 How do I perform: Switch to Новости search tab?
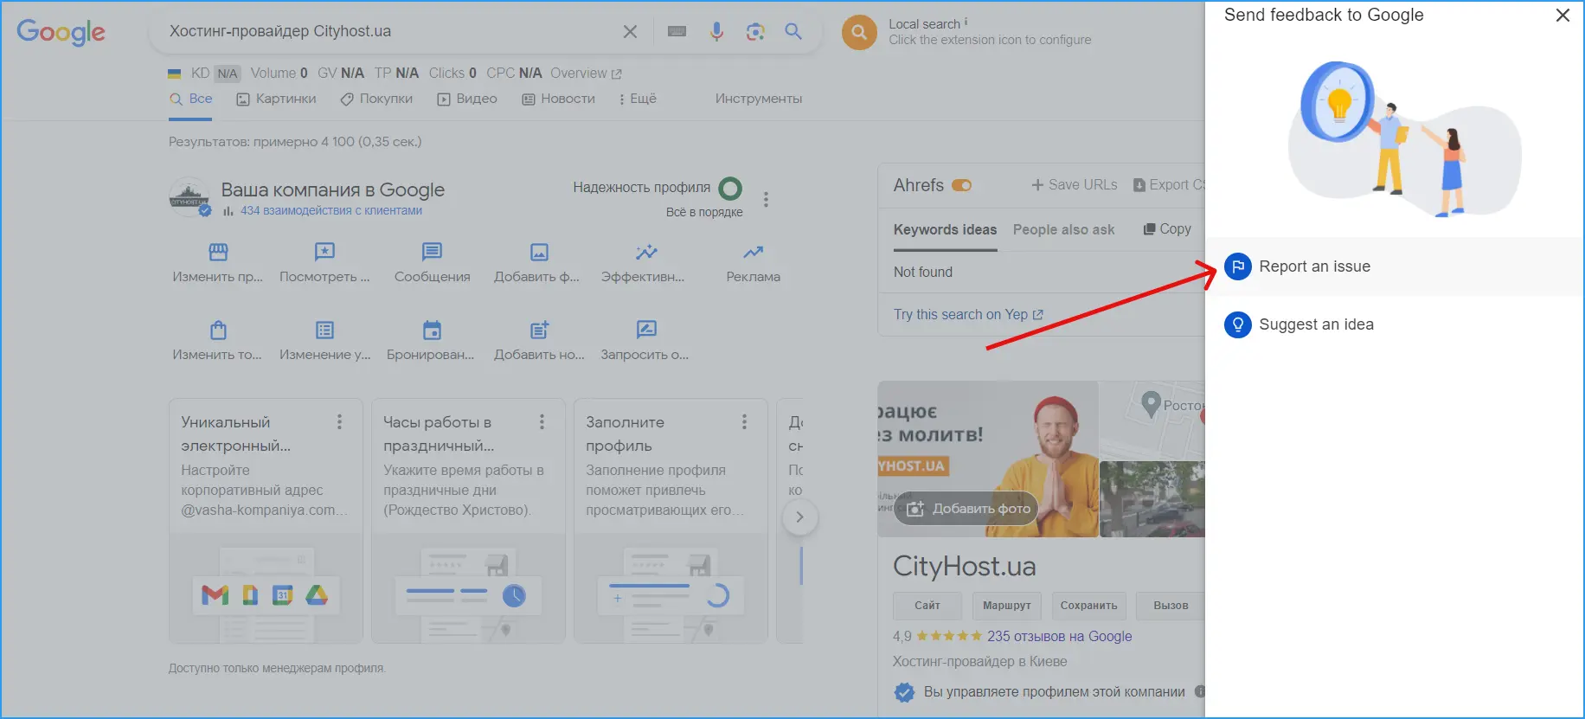[558, 99]
